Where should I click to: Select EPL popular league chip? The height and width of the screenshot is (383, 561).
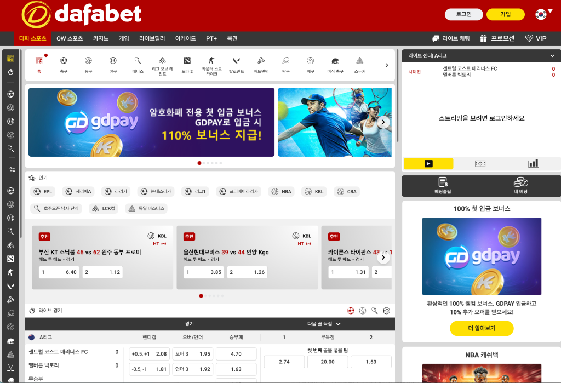[43, 192]
